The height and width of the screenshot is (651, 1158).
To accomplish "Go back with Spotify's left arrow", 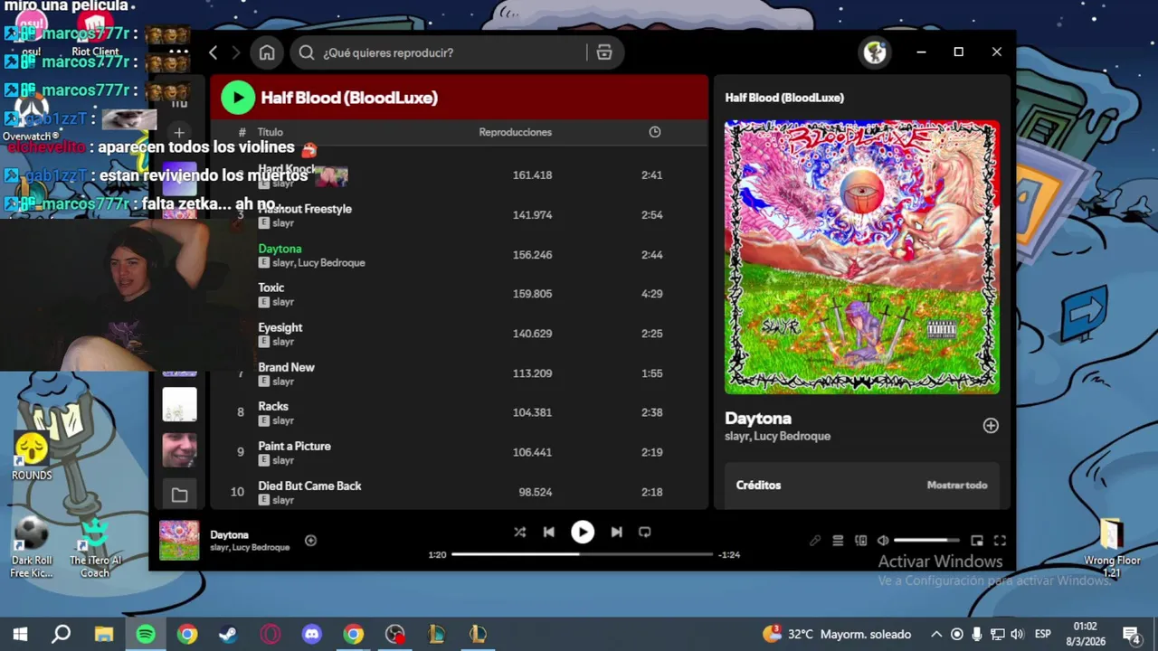I will pos(214,52).
